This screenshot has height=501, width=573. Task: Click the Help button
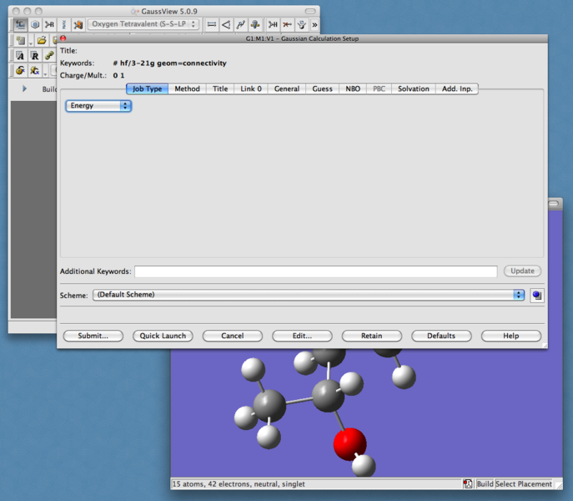(511, 336)
